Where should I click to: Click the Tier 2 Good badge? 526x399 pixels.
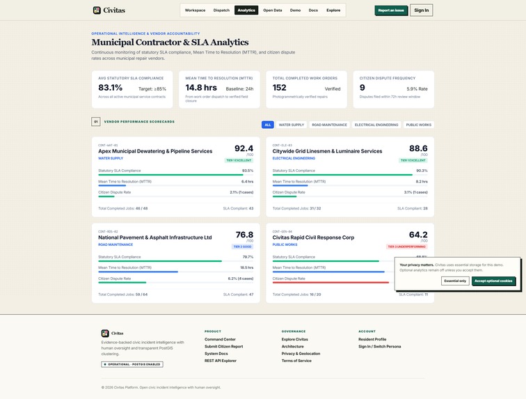(x=243, y=247)
